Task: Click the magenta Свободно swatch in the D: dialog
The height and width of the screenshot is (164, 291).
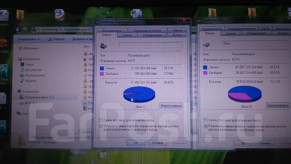Action: 205,73
